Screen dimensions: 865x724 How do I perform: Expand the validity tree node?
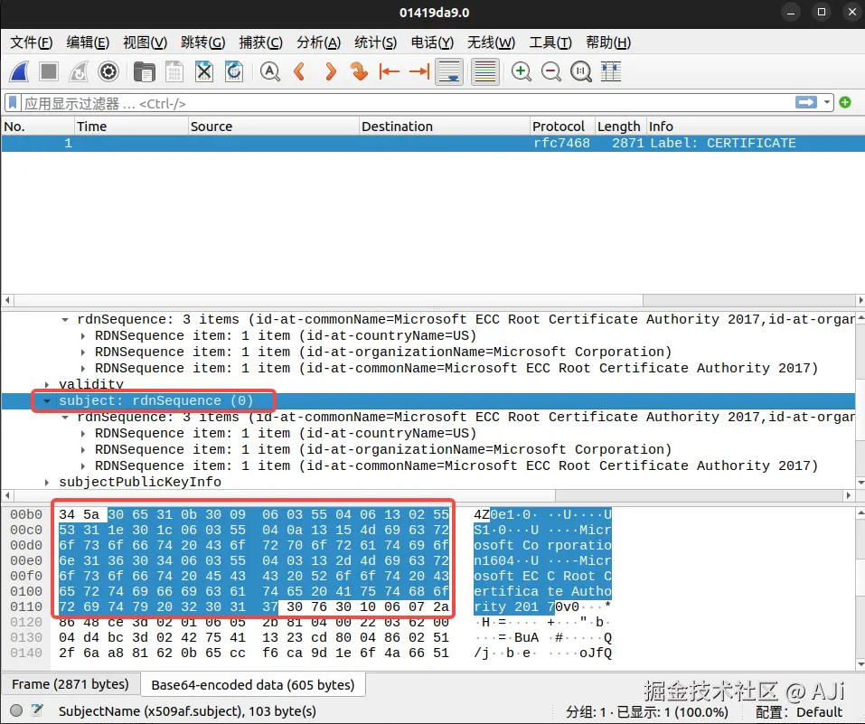pos(47,385)
